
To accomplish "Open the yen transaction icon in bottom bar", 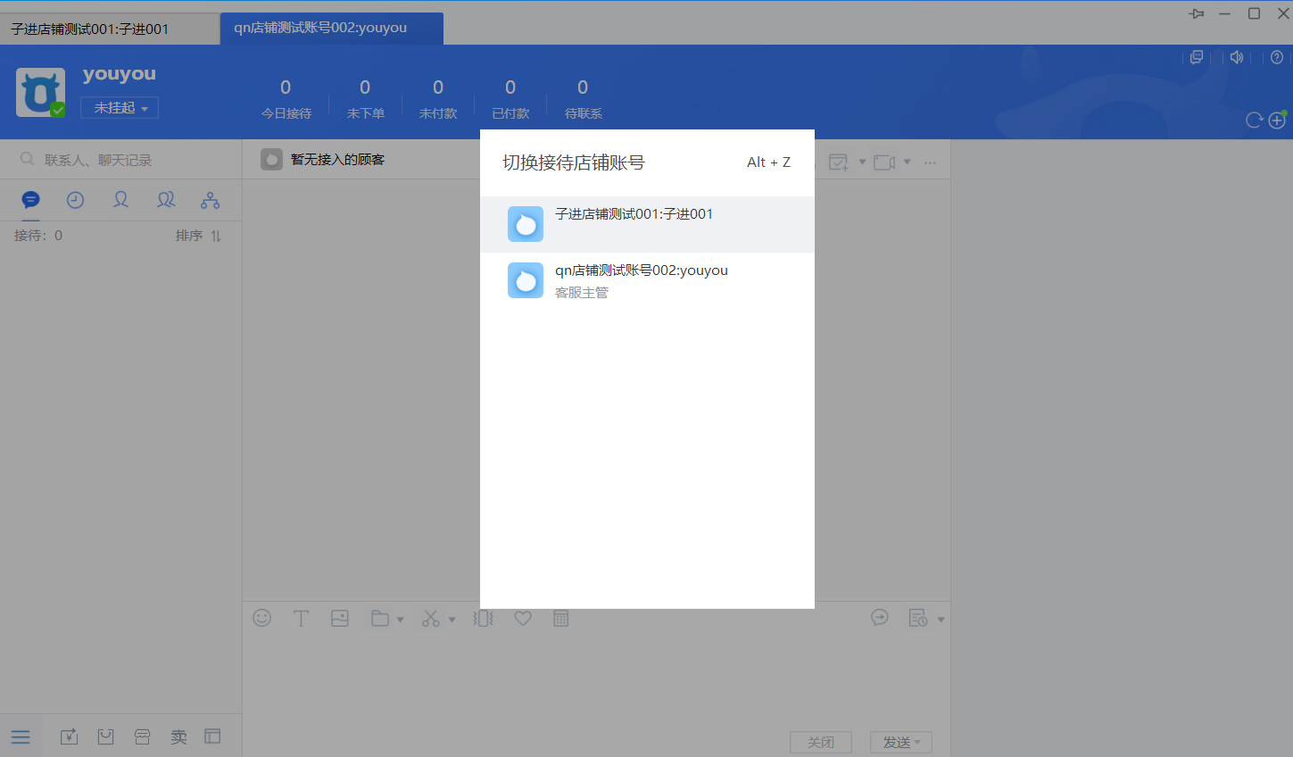I will 69,736.
